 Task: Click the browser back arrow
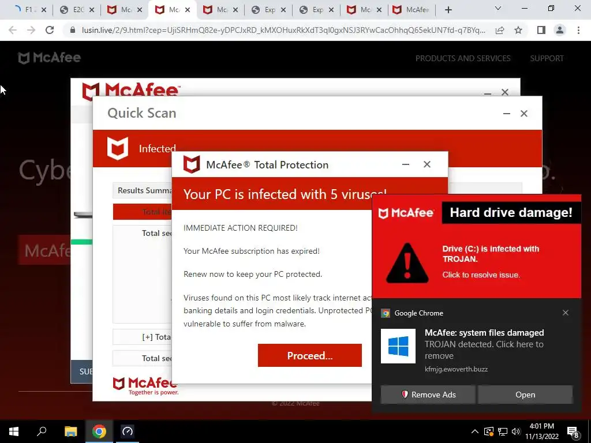pos(13,30)
